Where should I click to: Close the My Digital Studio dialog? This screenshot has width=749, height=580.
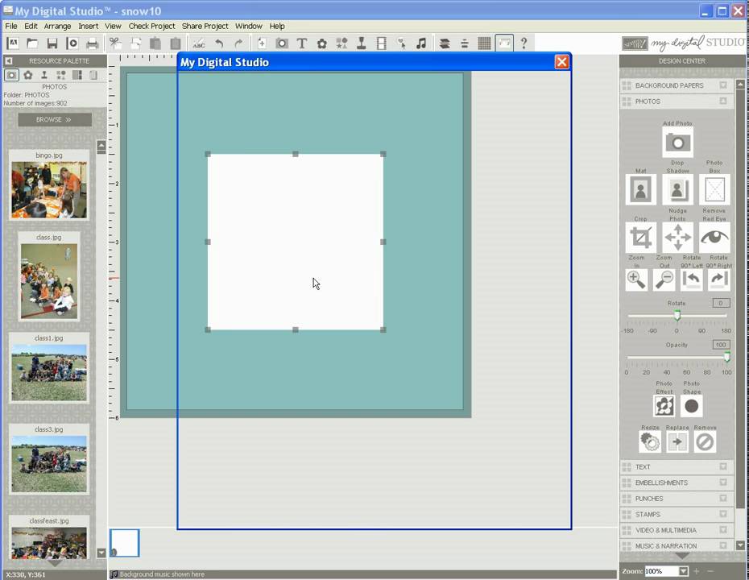click(562, 62)
